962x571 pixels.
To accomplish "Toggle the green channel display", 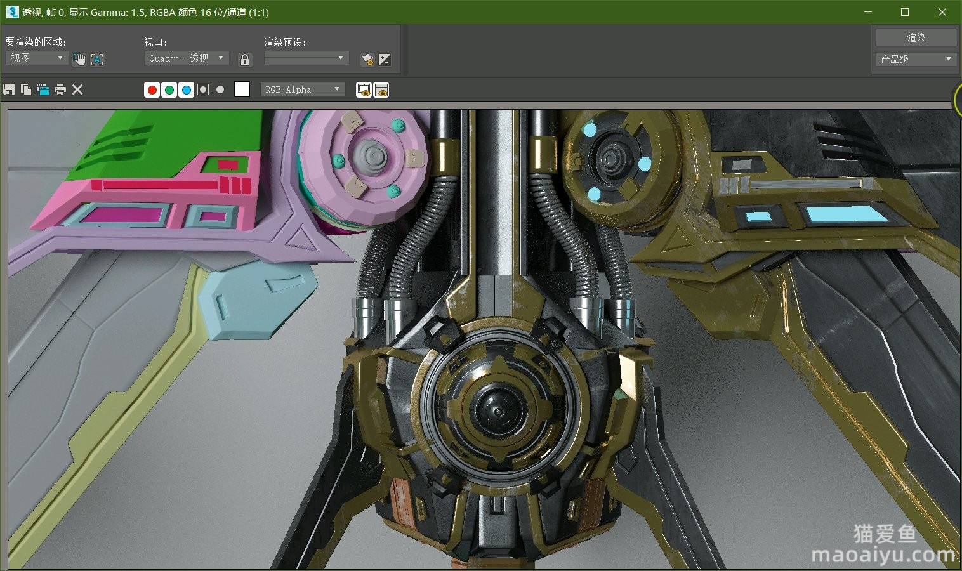I will [x=169, y=90].
